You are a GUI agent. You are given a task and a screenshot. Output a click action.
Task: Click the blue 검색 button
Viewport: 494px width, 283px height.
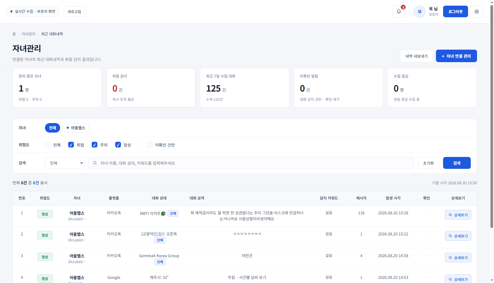tap(457, 163)
